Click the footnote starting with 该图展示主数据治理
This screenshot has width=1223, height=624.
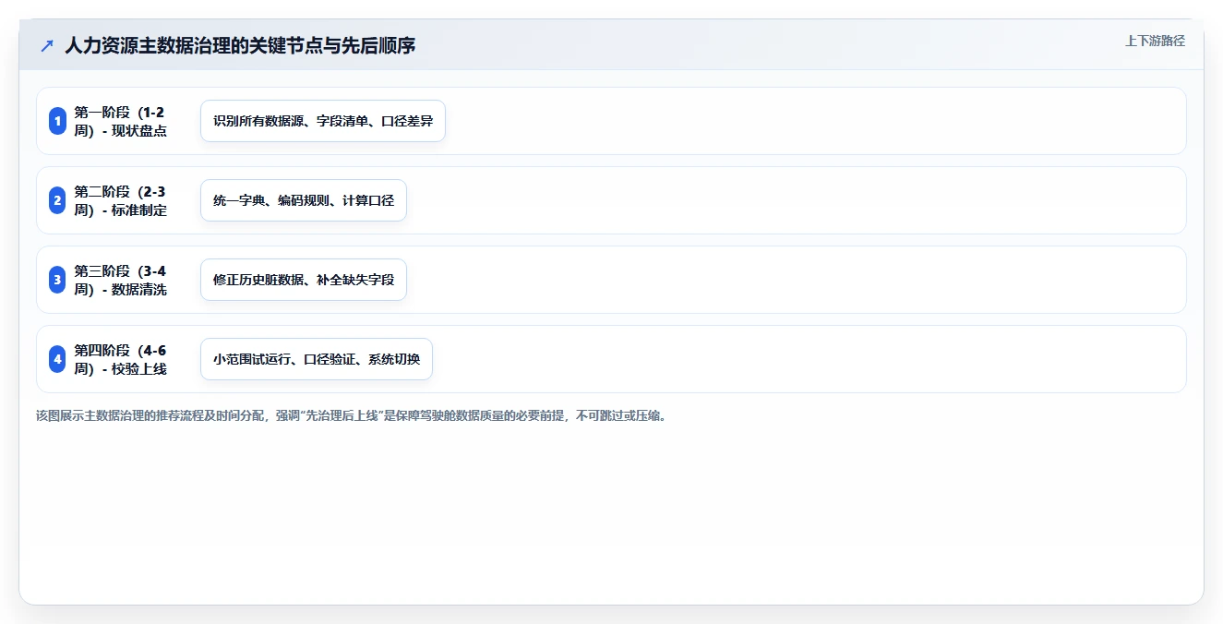tap(352, 415)
